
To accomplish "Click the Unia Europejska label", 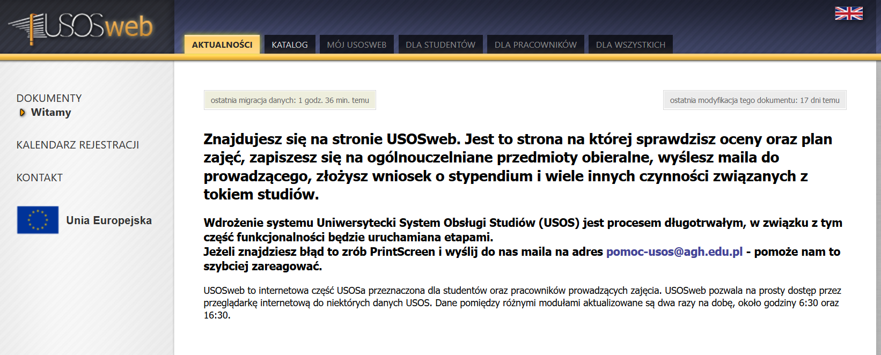I will [109, 220].
